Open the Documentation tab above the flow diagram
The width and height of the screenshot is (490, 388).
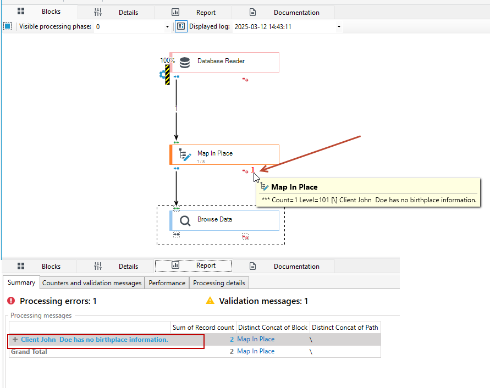pyautogui.click(x=283, y=13)
